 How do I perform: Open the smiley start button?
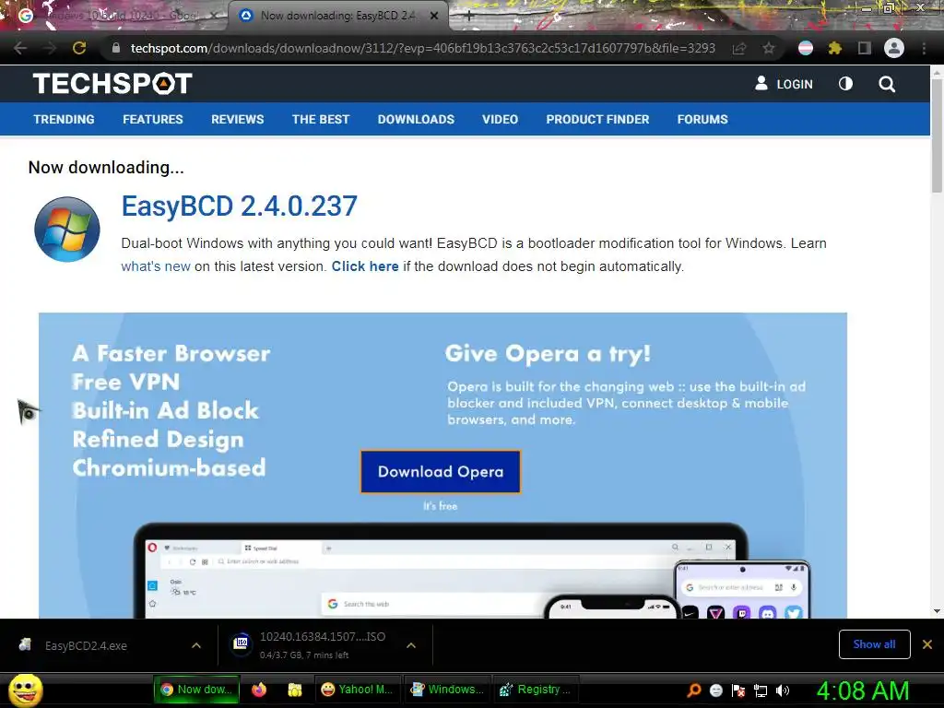point(26,690)
